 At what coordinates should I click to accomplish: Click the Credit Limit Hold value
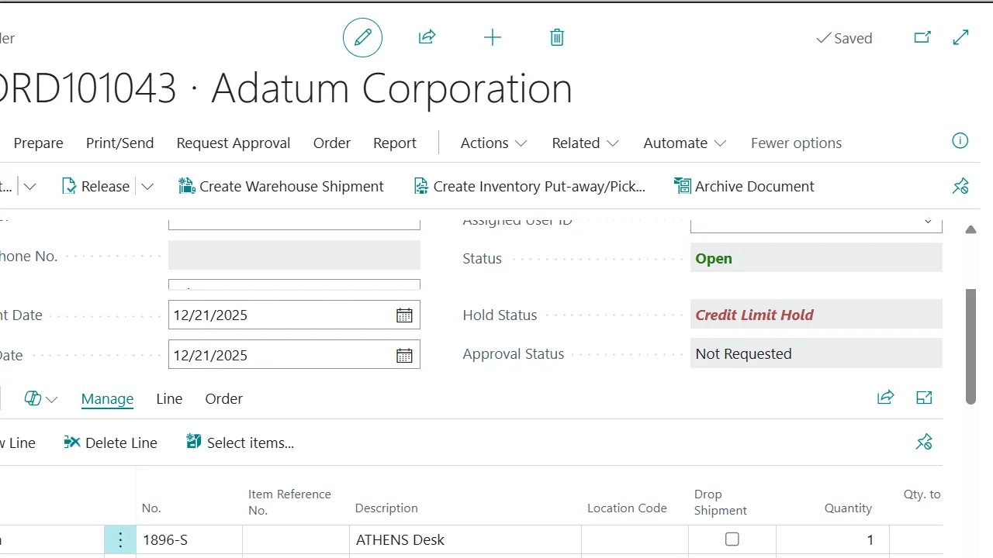pyautogui.click(x=754, y=315)
